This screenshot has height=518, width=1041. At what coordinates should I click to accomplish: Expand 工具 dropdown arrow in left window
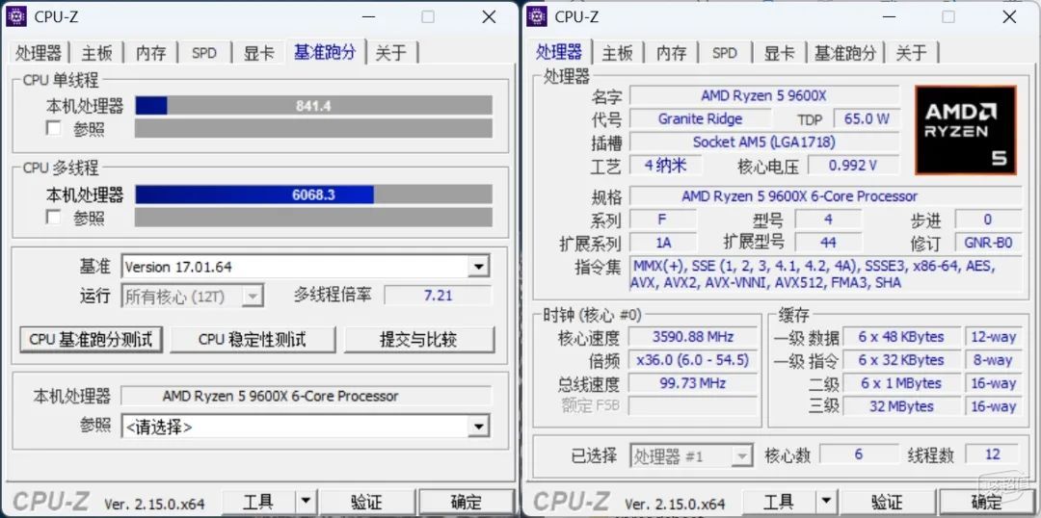305,502
